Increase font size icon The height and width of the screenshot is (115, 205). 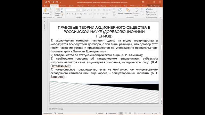(x=85, y=10)
